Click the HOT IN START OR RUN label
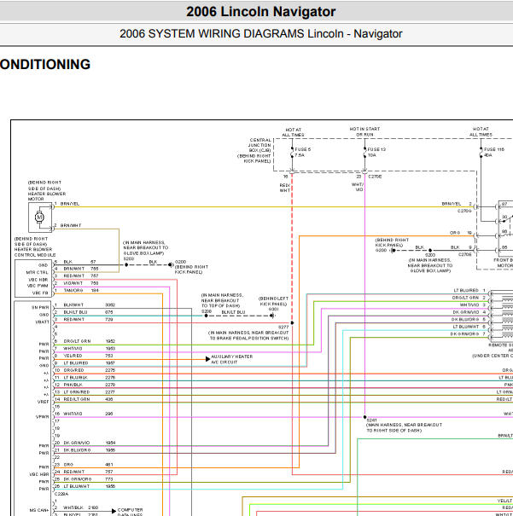The height and width of the screenshot is (516, 513). (x=364, y=131)
